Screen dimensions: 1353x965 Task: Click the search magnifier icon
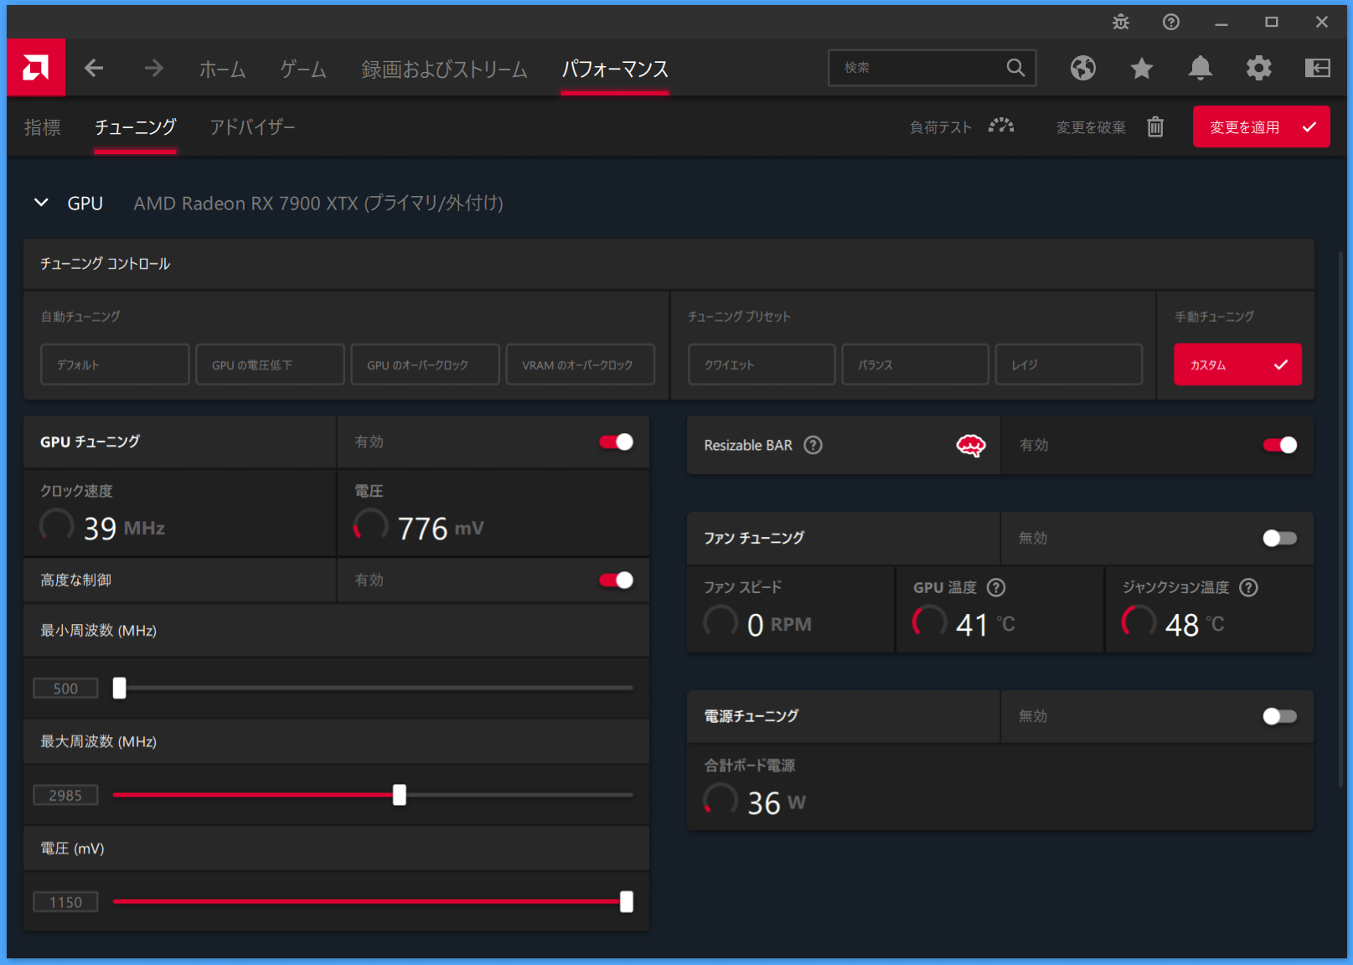(1015, 68)
